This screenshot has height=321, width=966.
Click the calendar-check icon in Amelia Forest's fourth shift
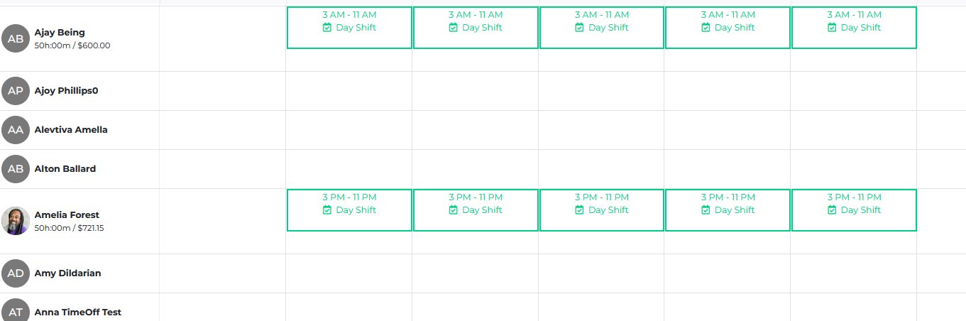click(x=706, y=210)
